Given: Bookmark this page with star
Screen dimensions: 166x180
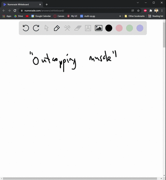Looking at the screenshot, I should [x=138, y=11].
